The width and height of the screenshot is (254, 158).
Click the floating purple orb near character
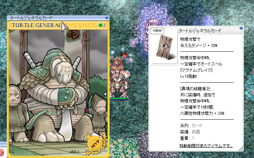click(x=131, y=60)
